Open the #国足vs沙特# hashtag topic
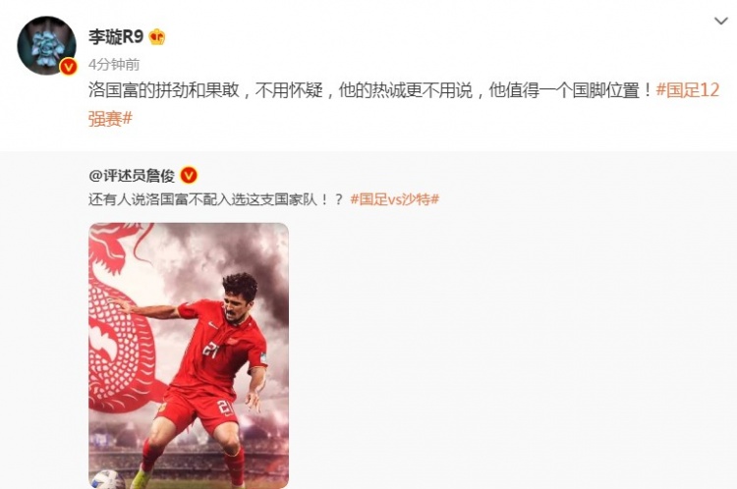737x489 pixels. point(395,199)
